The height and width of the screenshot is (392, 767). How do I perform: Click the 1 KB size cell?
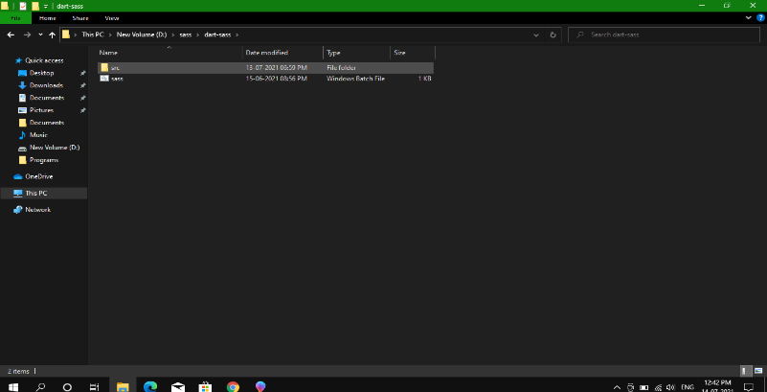click(x=424, y=79)
